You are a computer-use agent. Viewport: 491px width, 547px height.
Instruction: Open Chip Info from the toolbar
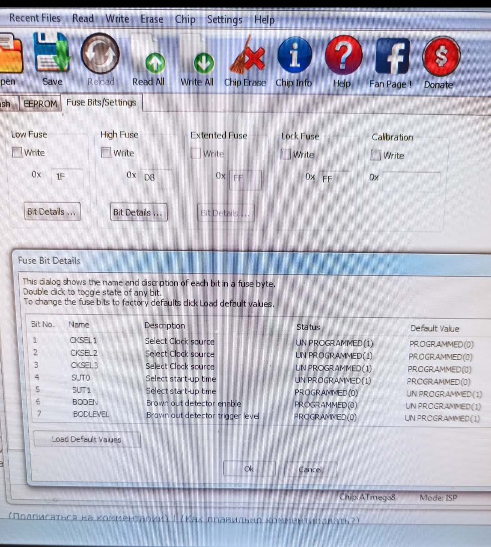294,56
